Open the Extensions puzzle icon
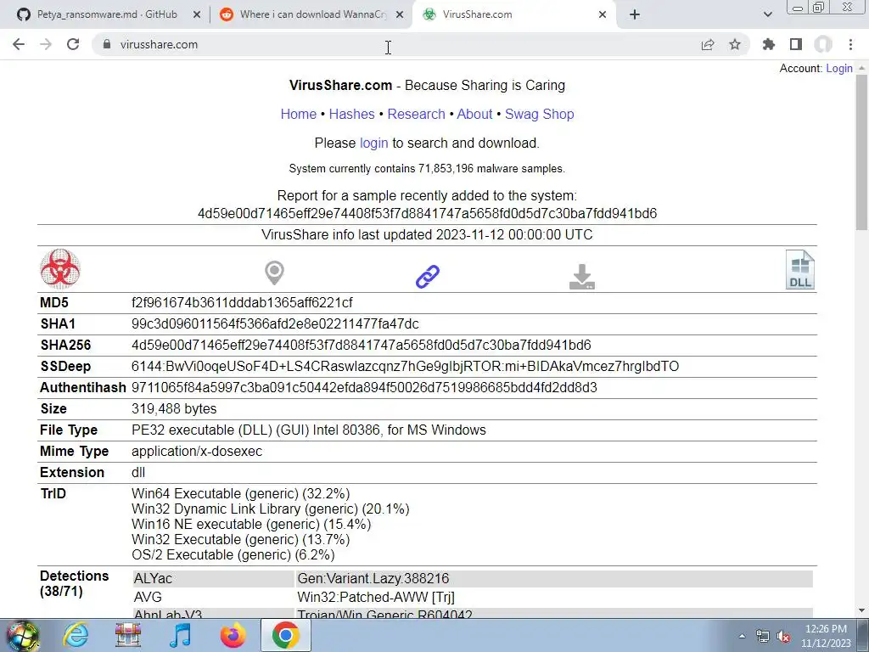Image resolution: width=869 pixels, height=652 pixels. [x=769, y=44]
